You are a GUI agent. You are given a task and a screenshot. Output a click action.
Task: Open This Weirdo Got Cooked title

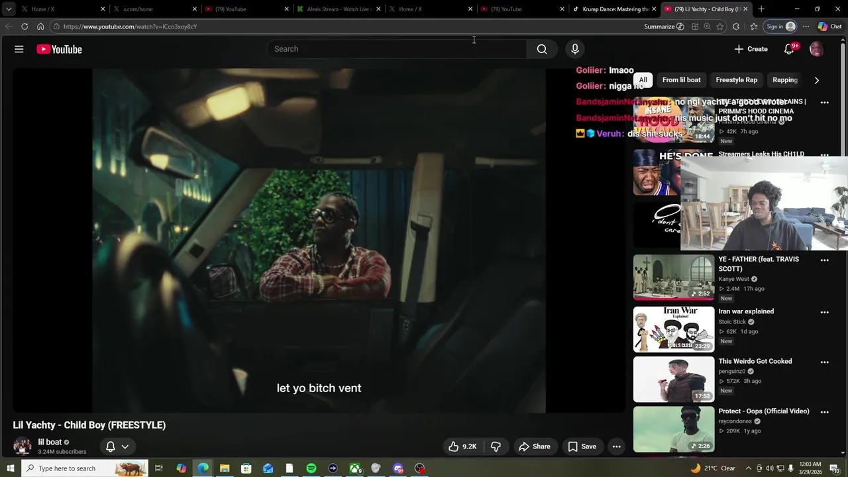point(755,361)
